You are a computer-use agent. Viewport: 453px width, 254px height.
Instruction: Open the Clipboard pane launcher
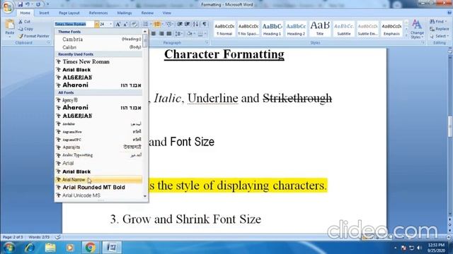click(x=48, y=42)
